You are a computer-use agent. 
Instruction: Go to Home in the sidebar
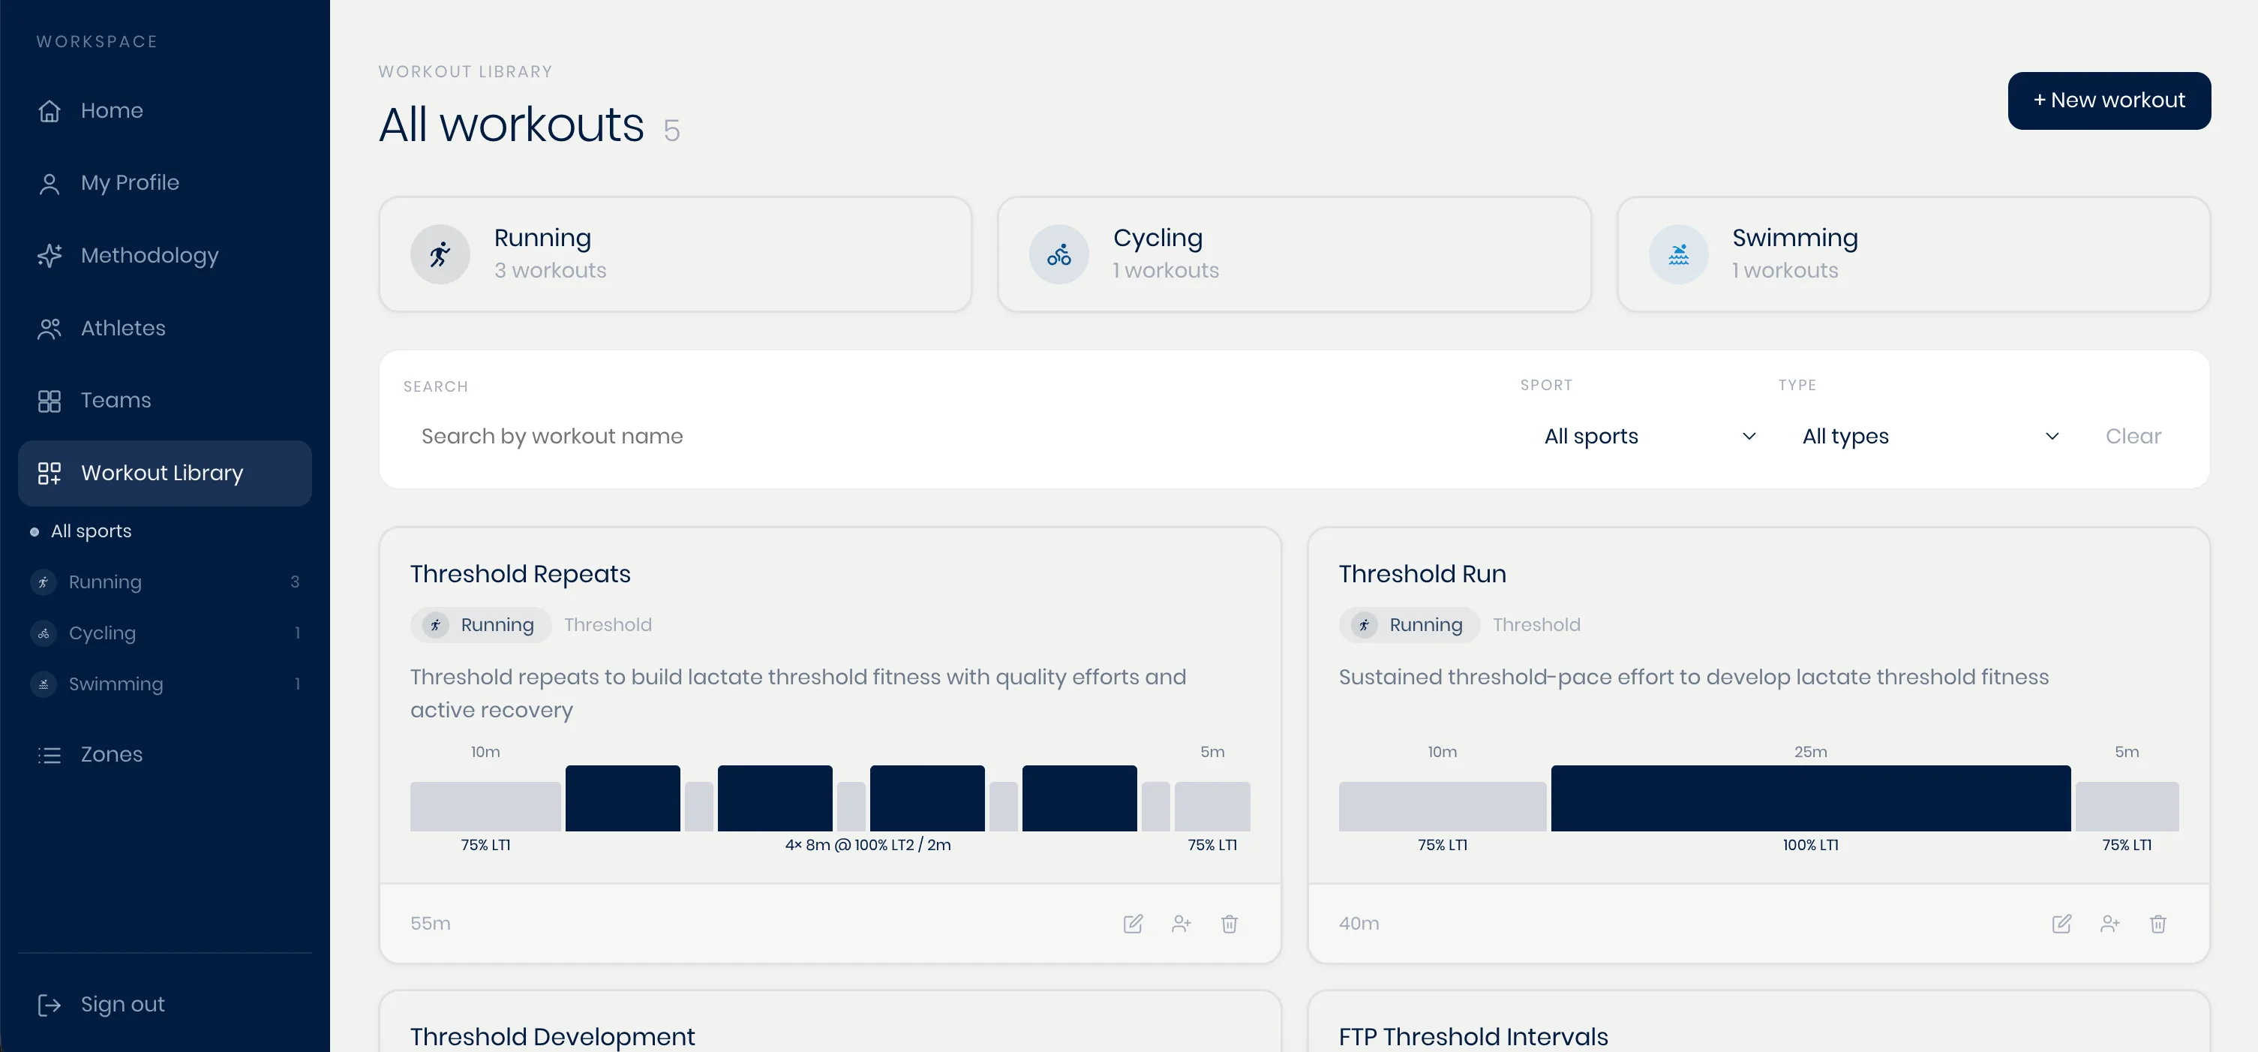[165, 111]
